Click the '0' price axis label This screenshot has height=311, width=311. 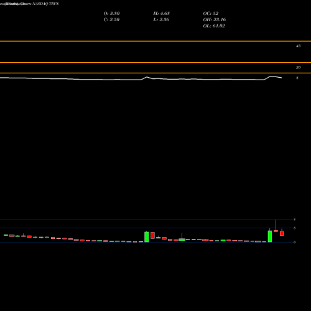(294, 242)
